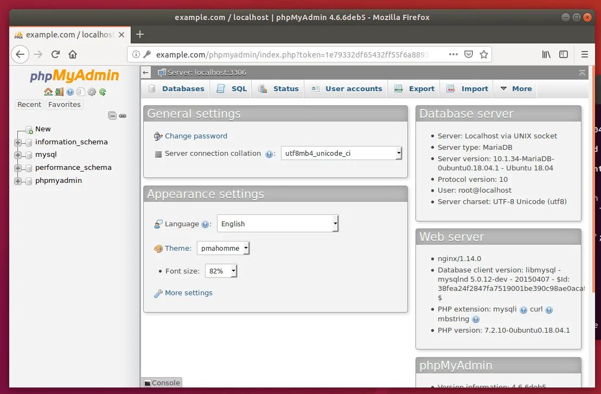Open page actions three-dots menu
Viewport: 601px width, 394px height.
[x=453, y=54]
